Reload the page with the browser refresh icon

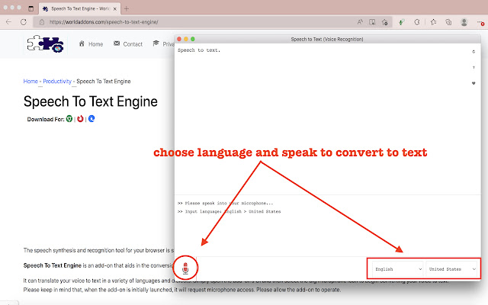click(x=24, y=22)
